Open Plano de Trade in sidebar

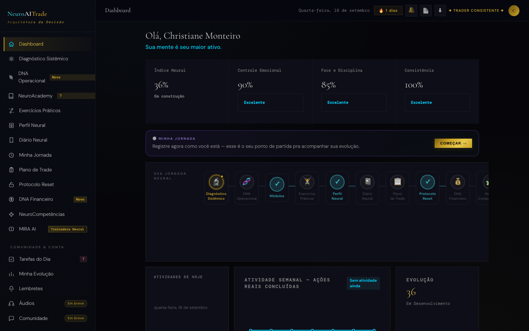pyautogui.click(x=48, y=170)
